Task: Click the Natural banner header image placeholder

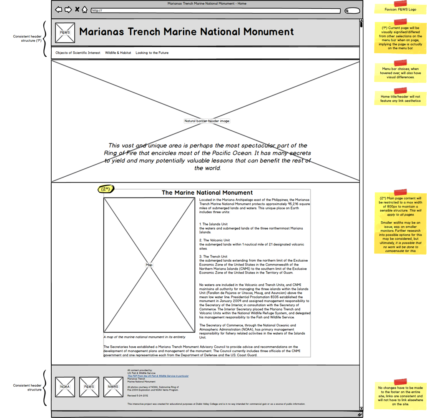Action: point(207,121)
